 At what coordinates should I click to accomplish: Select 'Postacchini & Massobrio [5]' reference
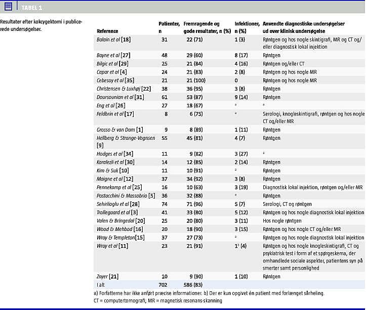tap(126, 196)
